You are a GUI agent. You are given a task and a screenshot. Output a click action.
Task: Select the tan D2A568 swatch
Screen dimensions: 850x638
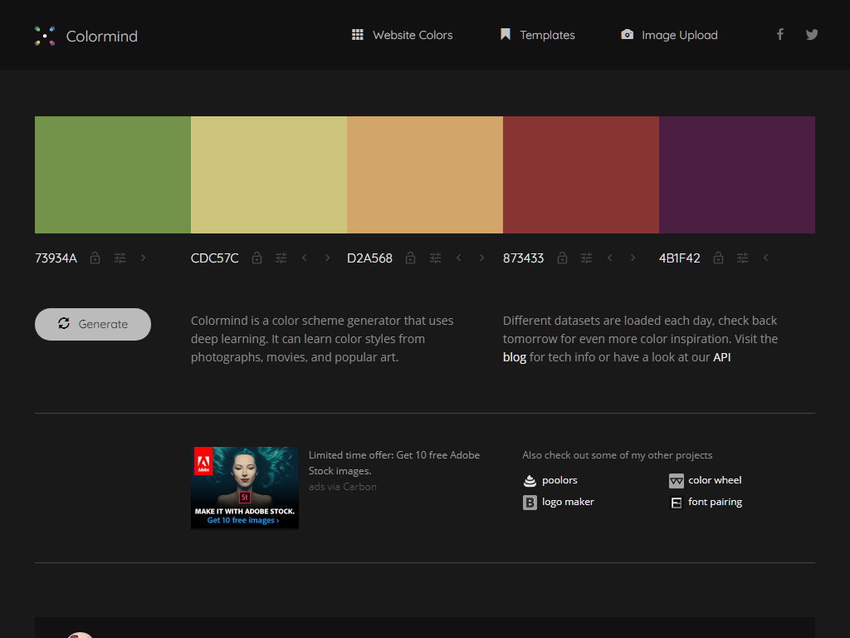pyautogui.click(x=425, y=174)
